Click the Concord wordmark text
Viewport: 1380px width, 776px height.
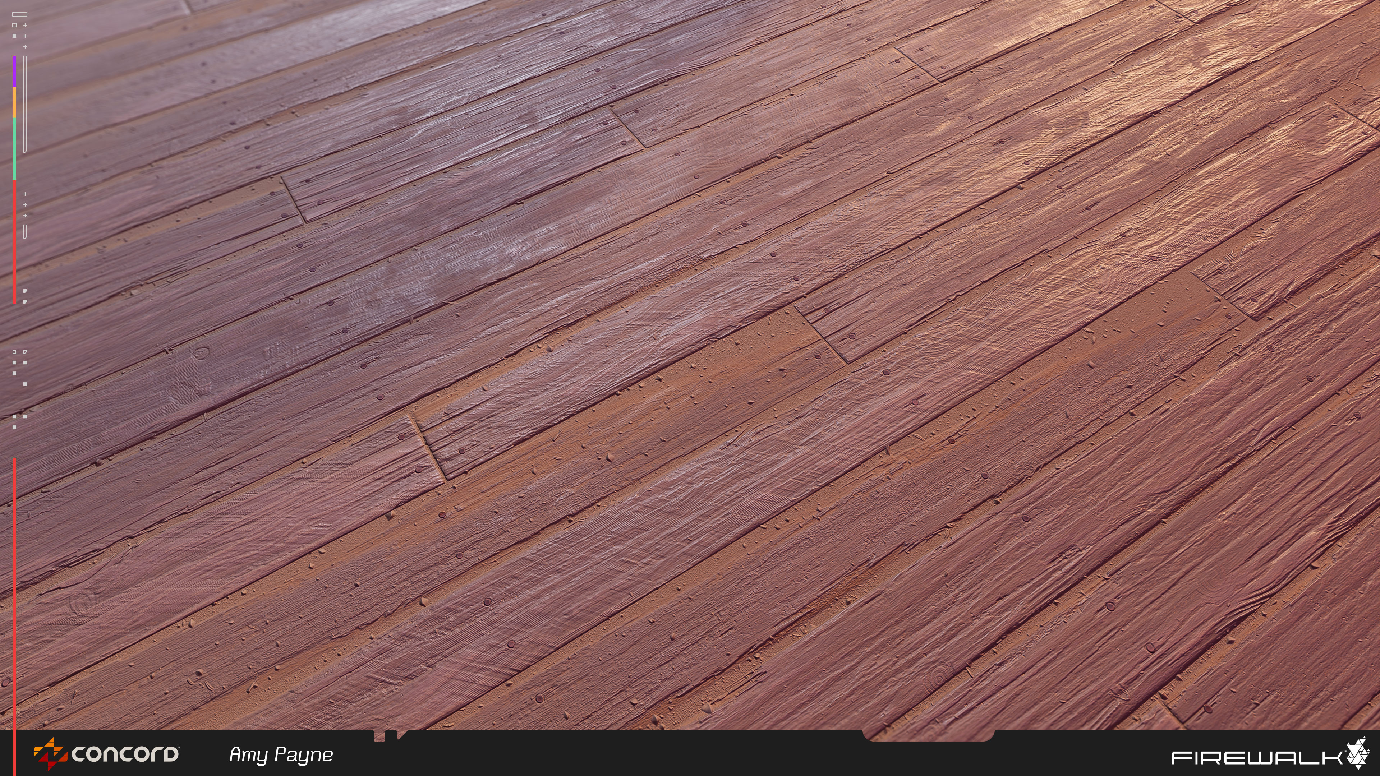(125, 754)
